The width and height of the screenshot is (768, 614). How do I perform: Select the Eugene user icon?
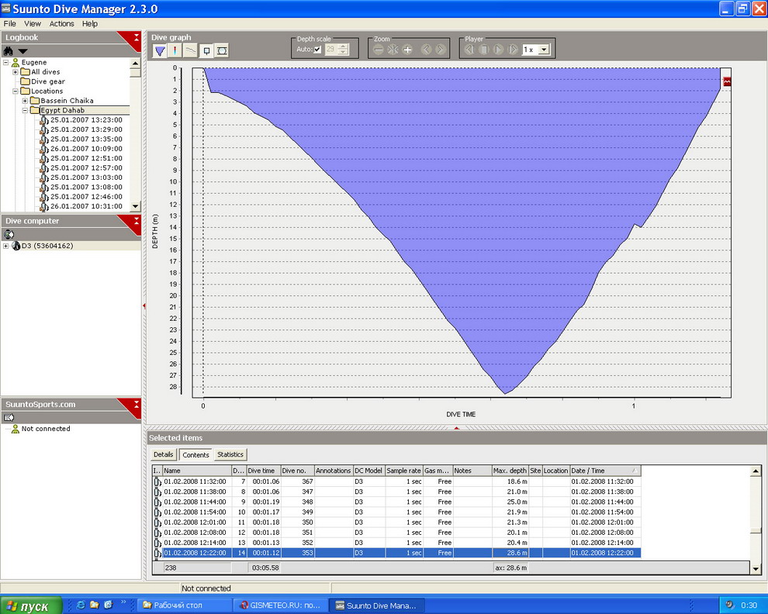pyautogui.click(x=16, y=62)
